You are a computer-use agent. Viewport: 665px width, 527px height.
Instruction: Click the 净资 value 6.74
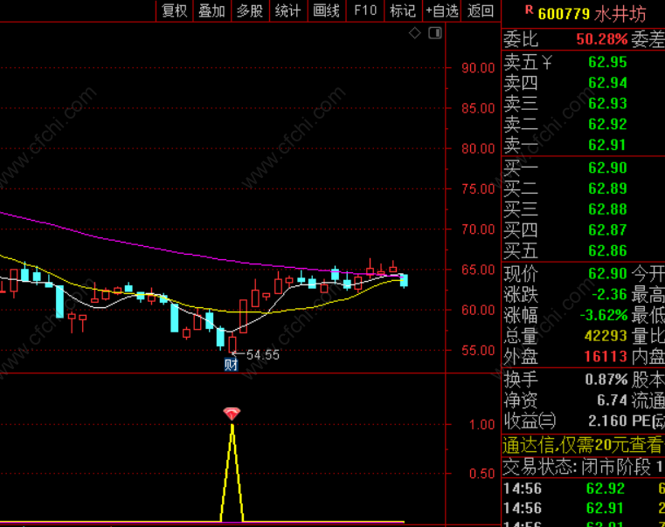(612, 400)
